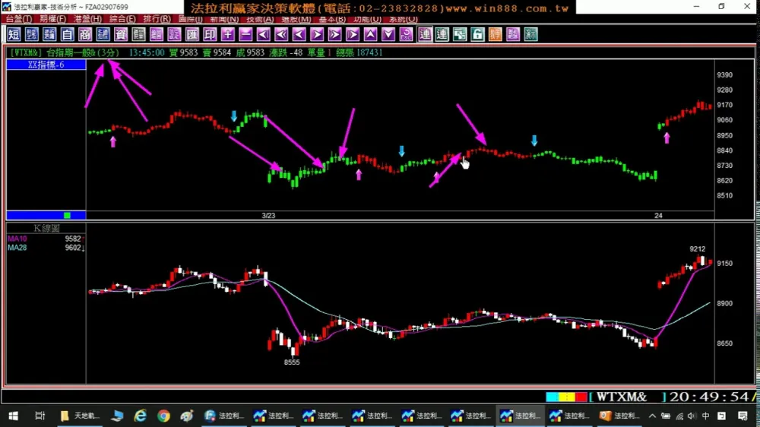This screenshot has width=760, height=427.
Task: Click the 自 toolbar icon
Action: [68, 34]
